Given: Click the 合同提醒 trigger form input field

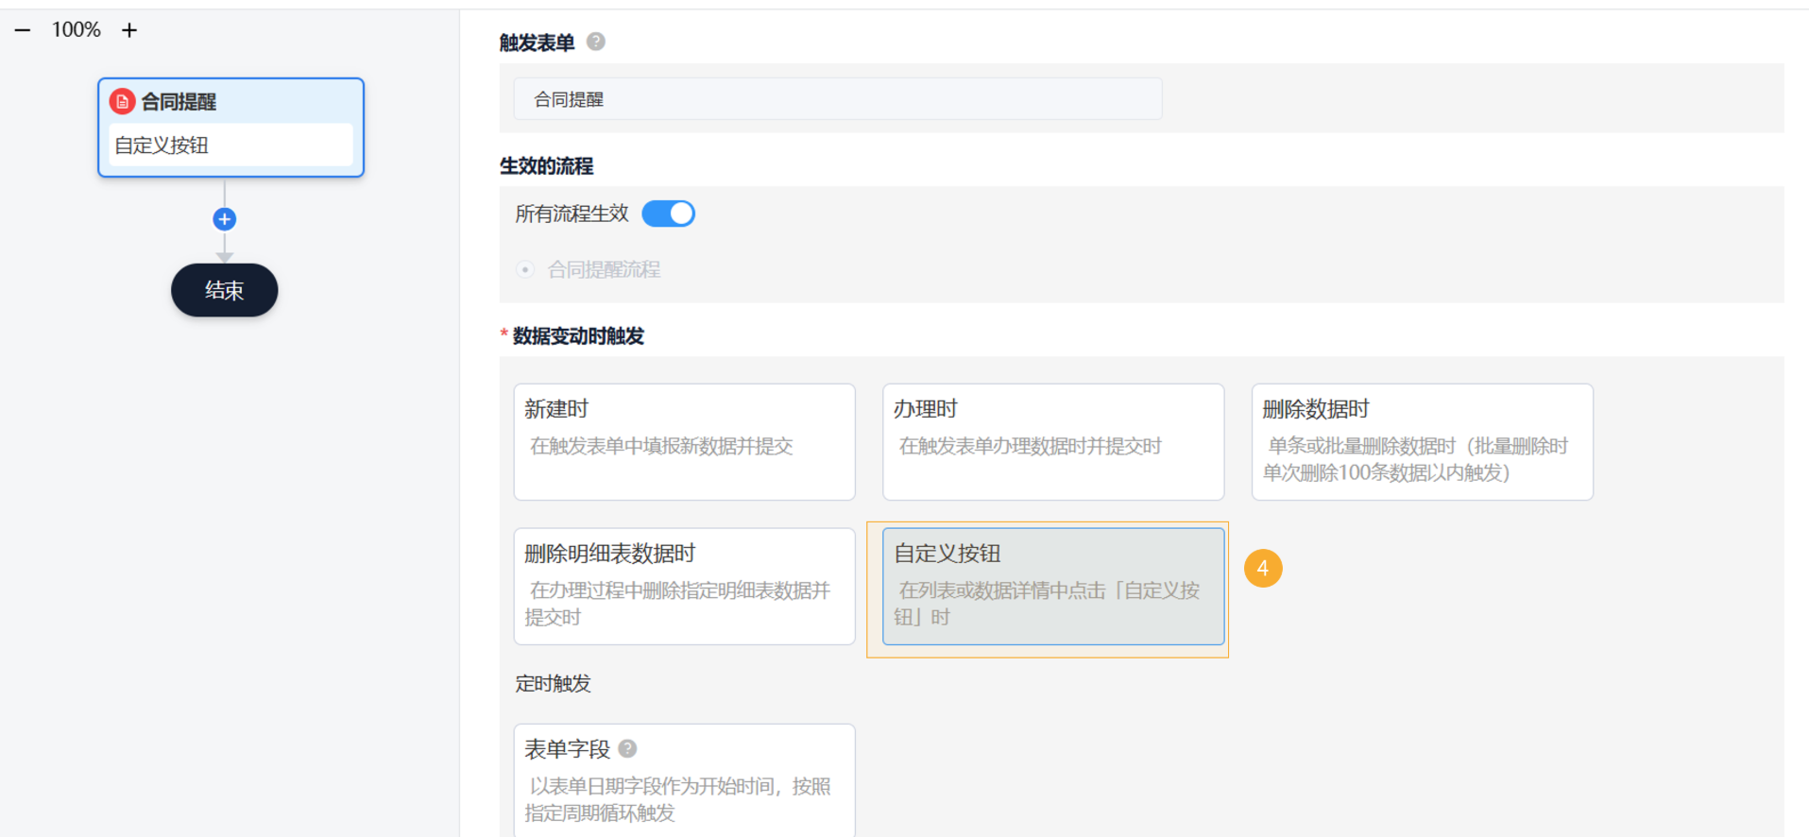Looking at the screenshot, I should tap(838, 99).
